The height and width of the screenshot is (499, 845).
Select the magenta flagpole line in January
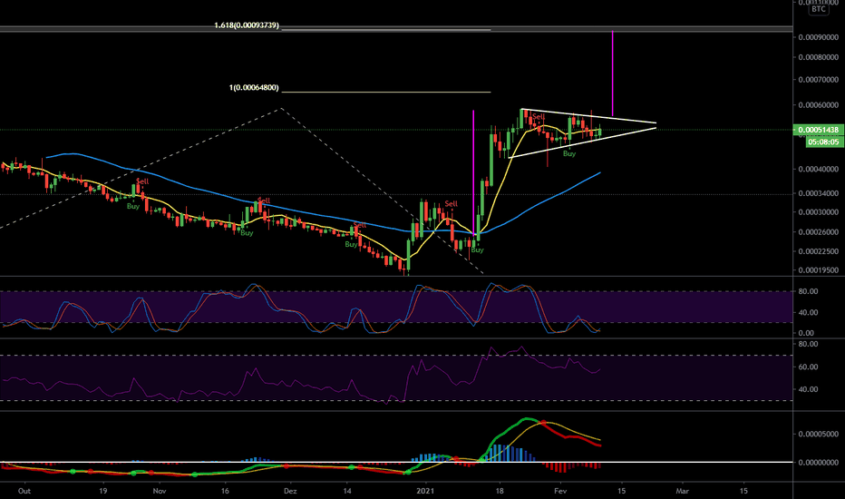[473, 172]
